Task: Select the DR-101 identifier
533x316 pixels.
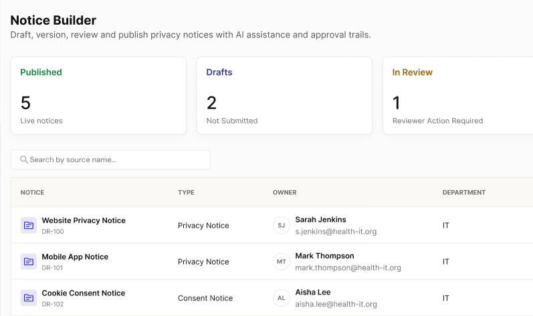Action: (52, 268)
